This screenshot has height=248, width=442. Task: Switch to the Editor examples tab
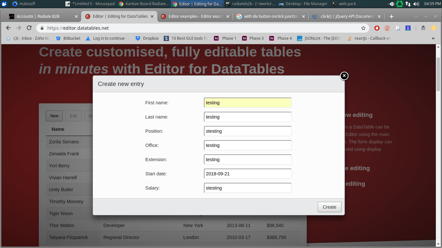(x=193, y=16)
